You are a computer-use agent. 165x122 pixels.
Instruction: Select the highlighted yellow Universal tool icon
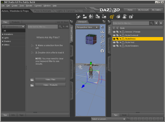(x=112, y=16)
